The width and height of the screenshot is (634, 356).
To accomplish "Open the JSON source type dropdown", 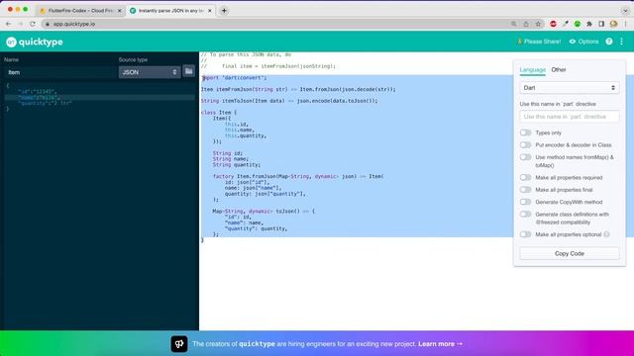I will coord(150,72).
